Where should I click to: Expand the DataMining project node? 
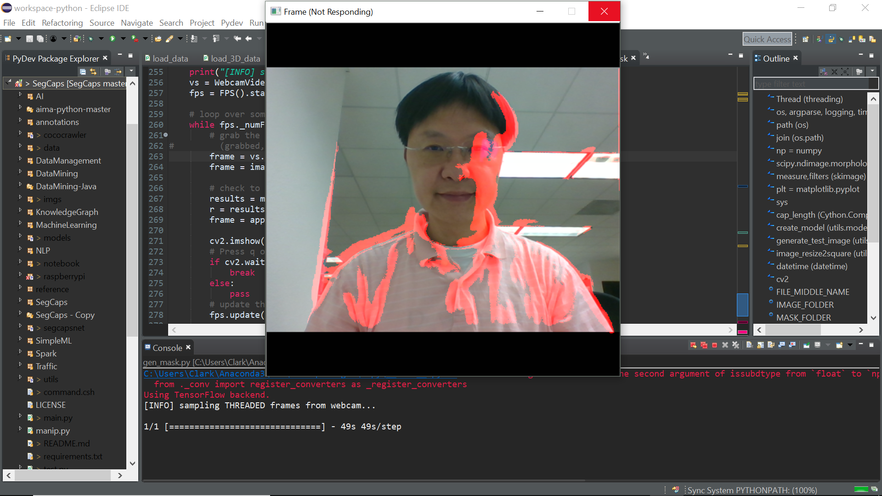click(20, 172)
